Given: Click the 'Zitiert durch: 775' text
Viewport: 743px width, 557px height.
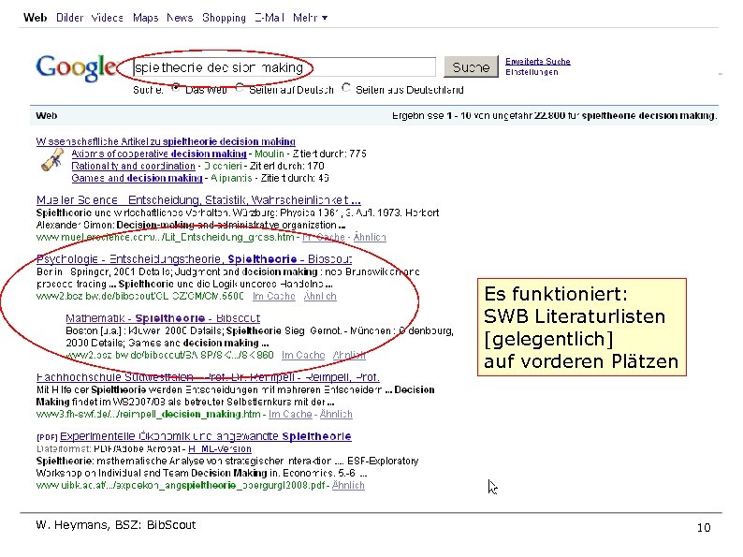Looking at the screenshot, I should [x=329, y=154].
